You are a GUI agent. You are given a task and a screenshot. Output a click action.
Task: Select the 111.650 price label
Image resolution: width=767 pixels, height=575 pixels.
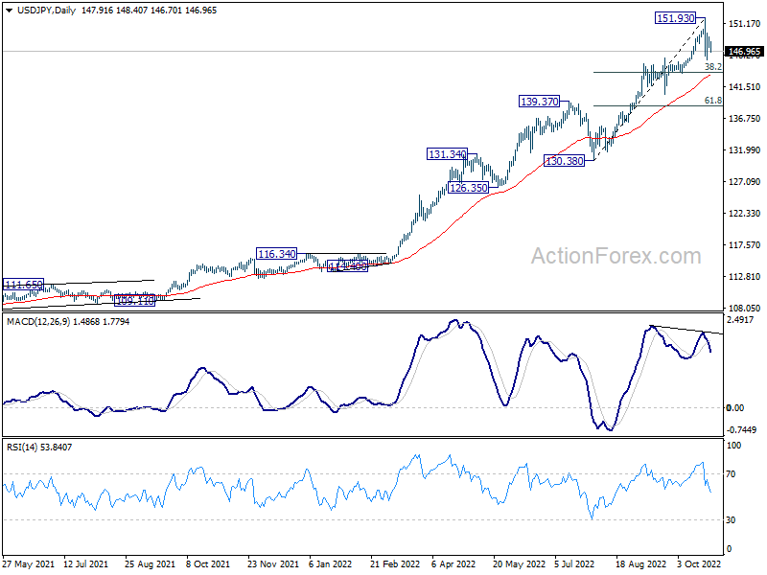coord(23,284)
